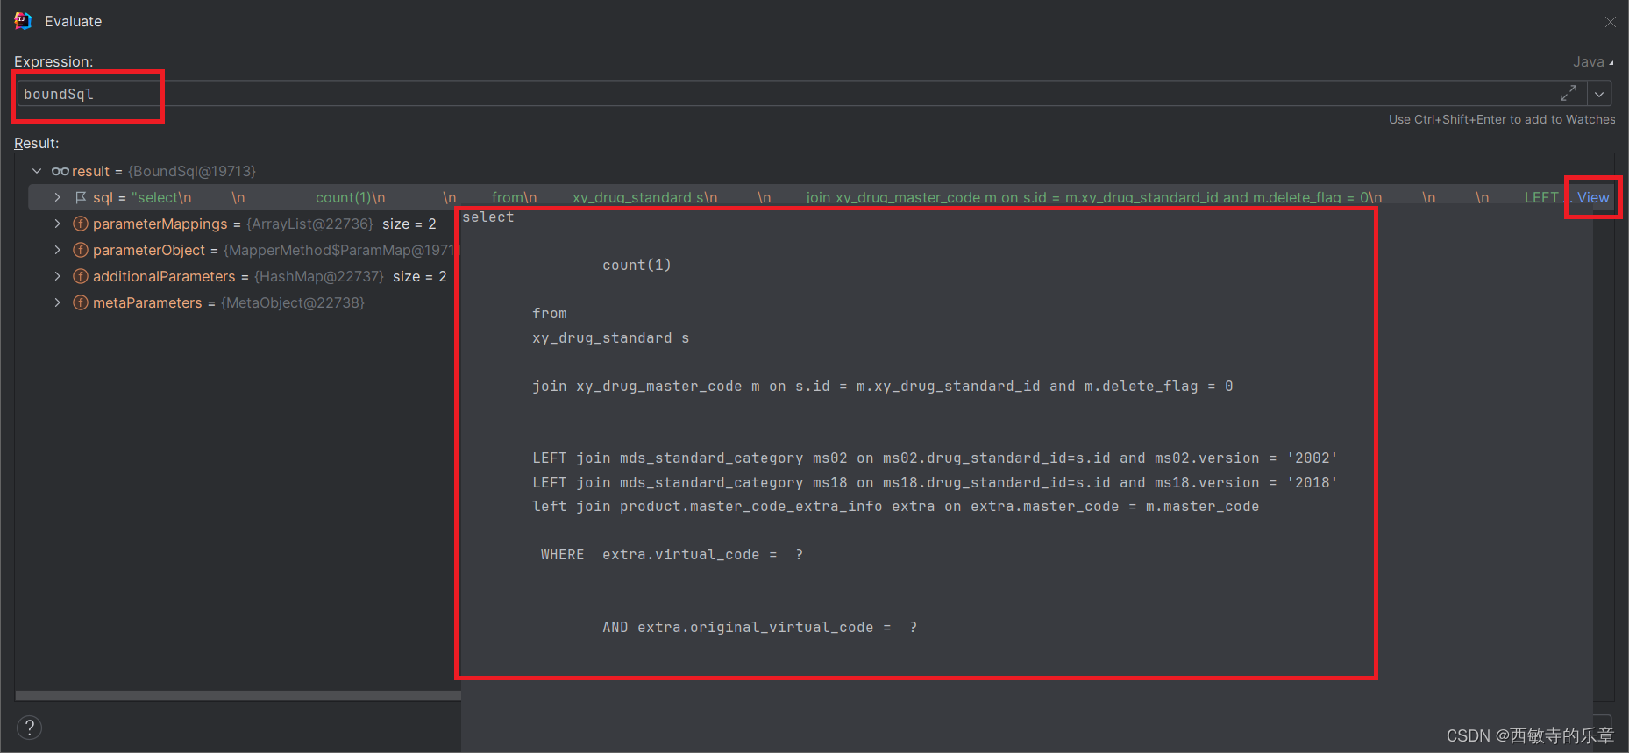
Task: Click the additionalParameters 'size = 2' value
Action: tap(419, 276)
